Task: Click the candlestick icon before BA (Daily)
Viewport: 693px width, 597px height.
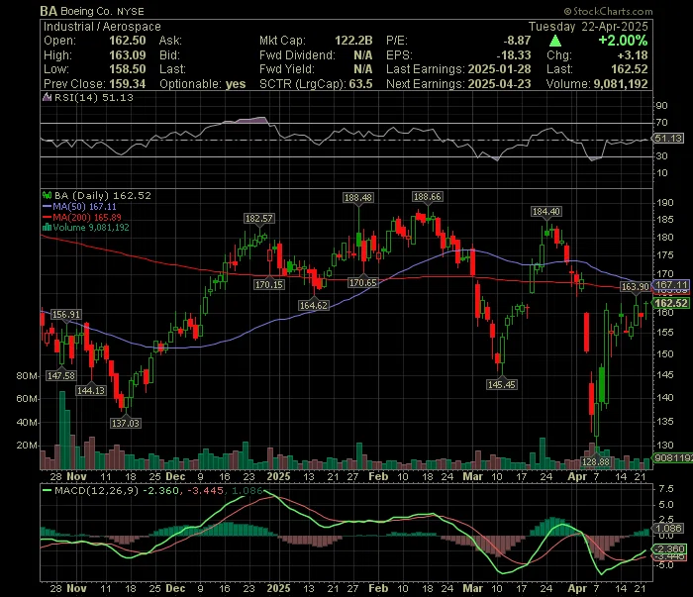Action: (x=47, y=195)
